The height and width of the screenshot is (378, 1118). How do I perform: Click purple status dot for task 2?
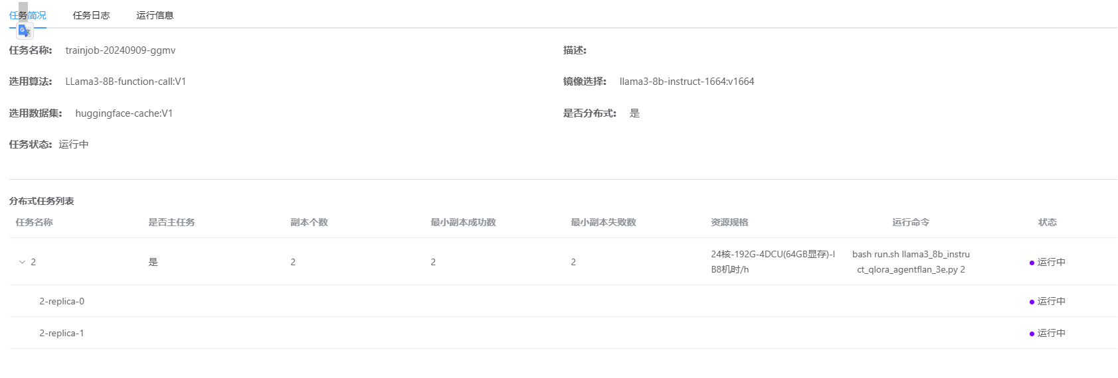coord(1032,263)
